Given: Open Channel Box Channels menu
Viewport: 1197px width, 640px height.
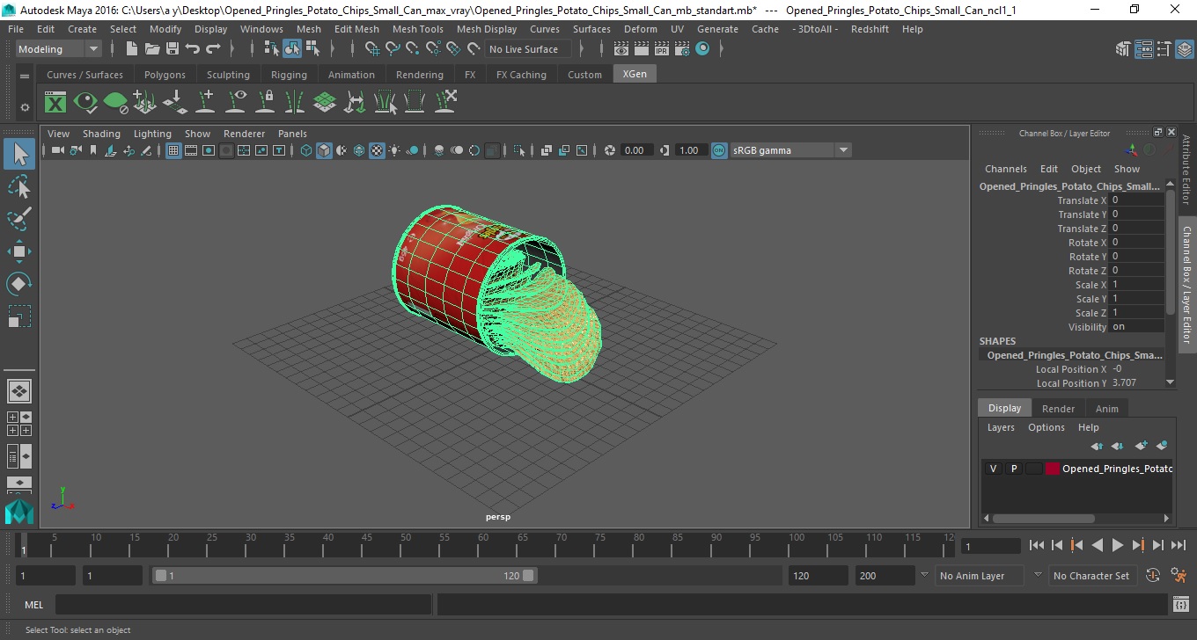Looking at the screenshot, I should pos(1005,169).
